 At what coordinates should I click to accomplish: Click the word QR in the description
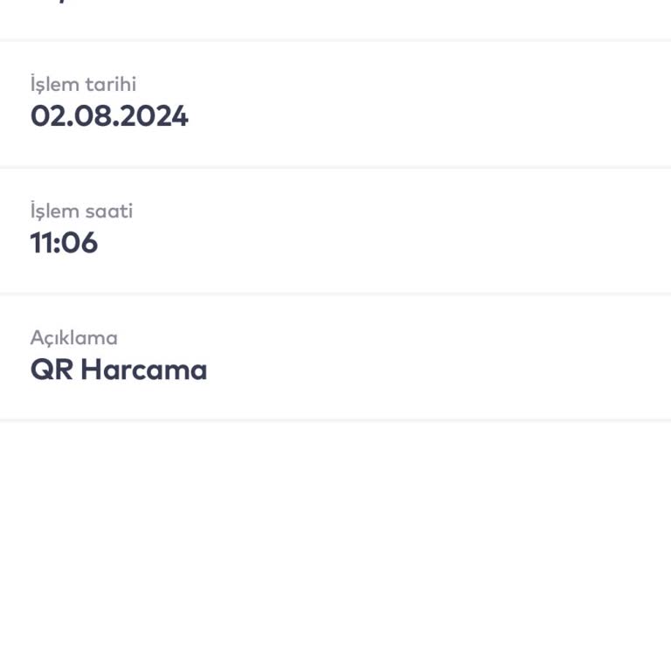click(51, 370)
